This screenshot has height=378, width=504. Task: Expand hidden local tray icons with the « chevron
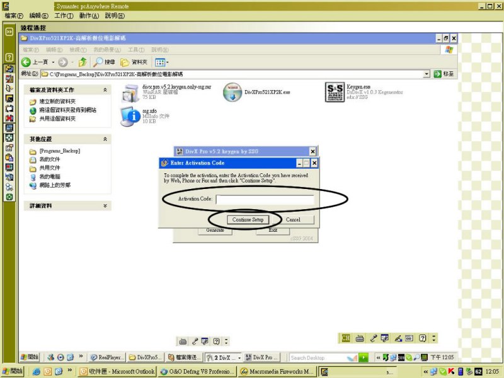click(426, 372)
